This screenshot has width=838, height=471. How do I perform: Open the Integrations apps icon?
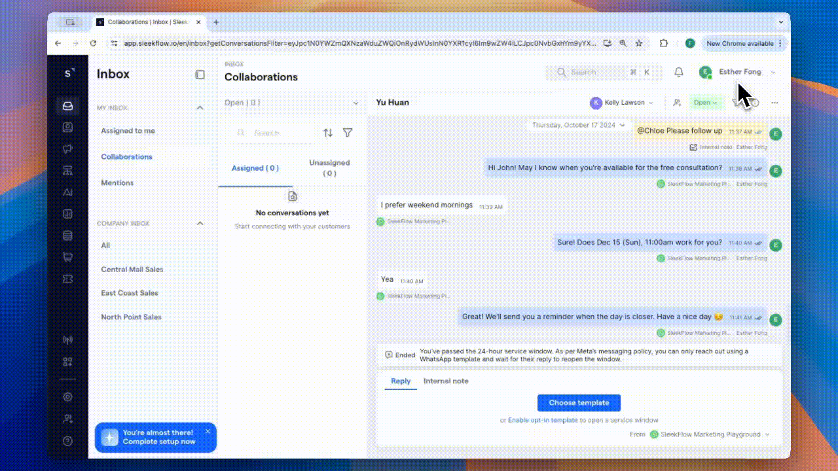67,362
